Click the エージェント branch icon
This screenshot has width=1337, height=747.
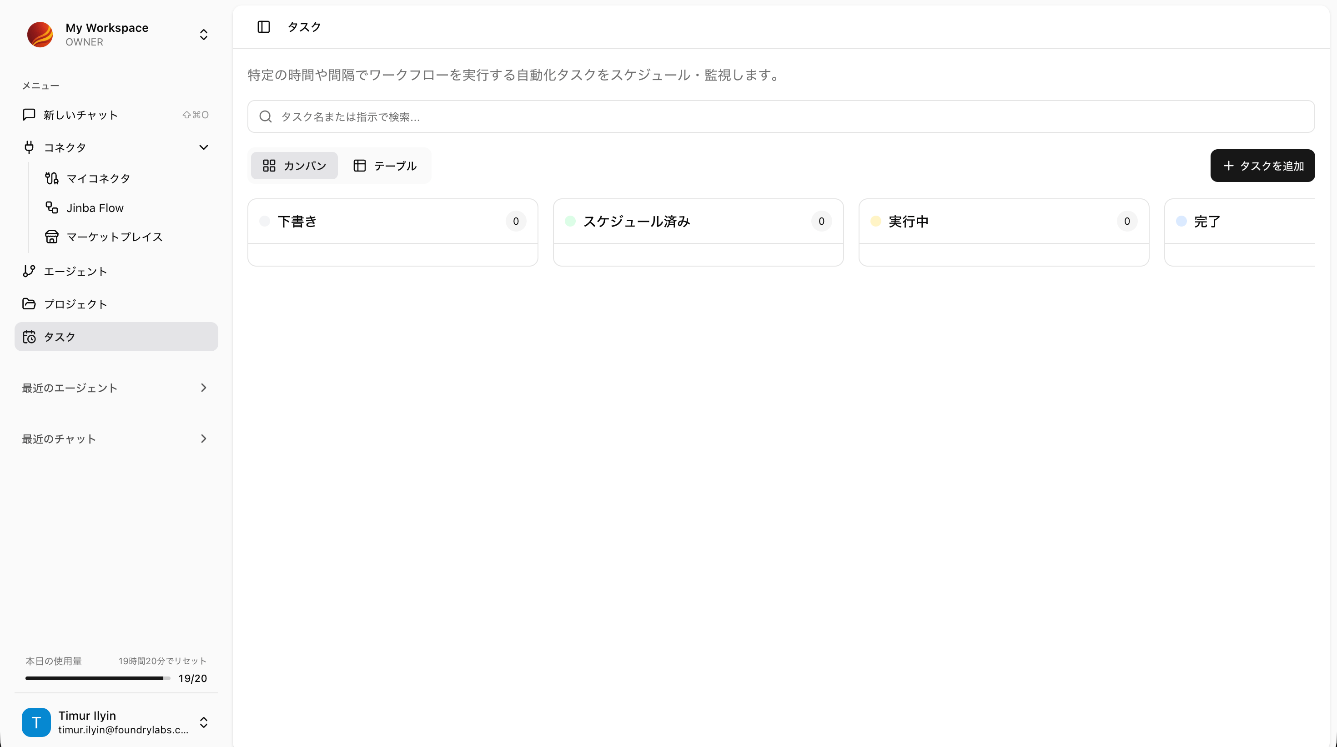point(29,271)
